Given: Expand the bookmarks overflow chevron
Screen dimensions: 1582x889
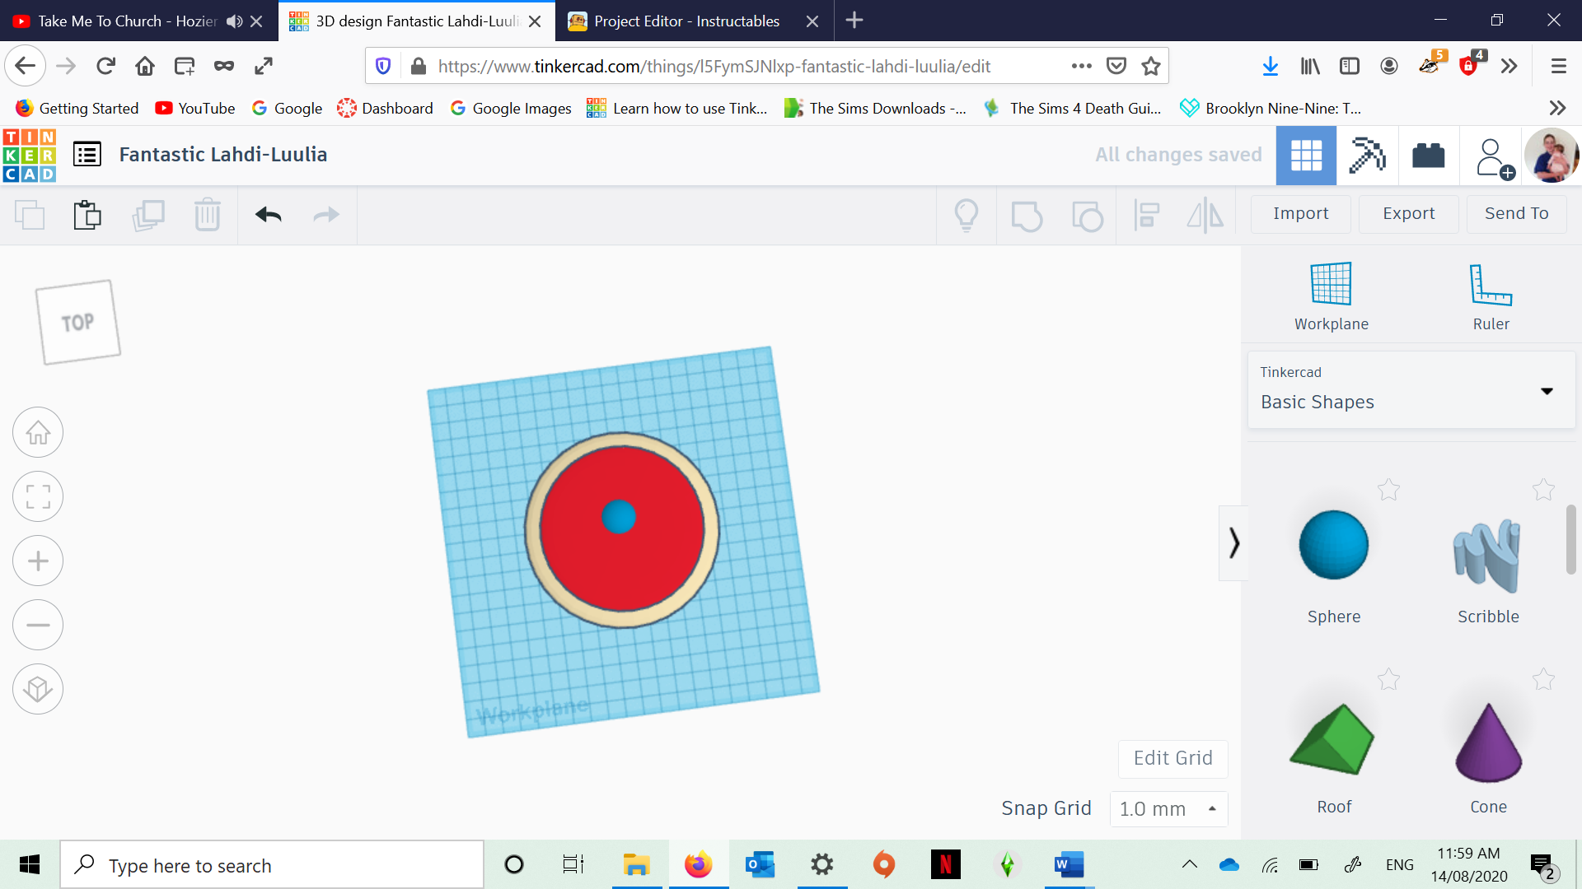Looking at the screenshot, I should pos(1557,108).
